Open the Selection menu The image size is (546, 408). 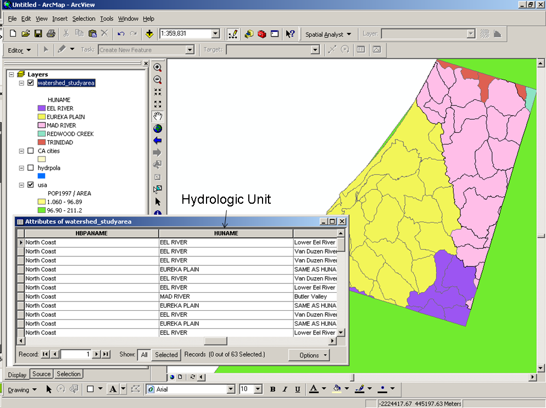click(x=83, y=18)
